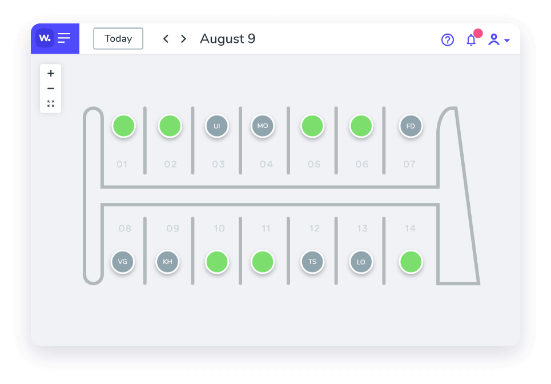Jump to Today
The width and height of the screenshot is (551, 384).
(118, 39)
